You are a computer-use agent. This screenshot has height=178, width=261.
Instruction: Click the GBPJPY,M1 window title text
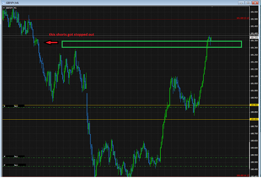pyautogui.click(x=13, y=3)
